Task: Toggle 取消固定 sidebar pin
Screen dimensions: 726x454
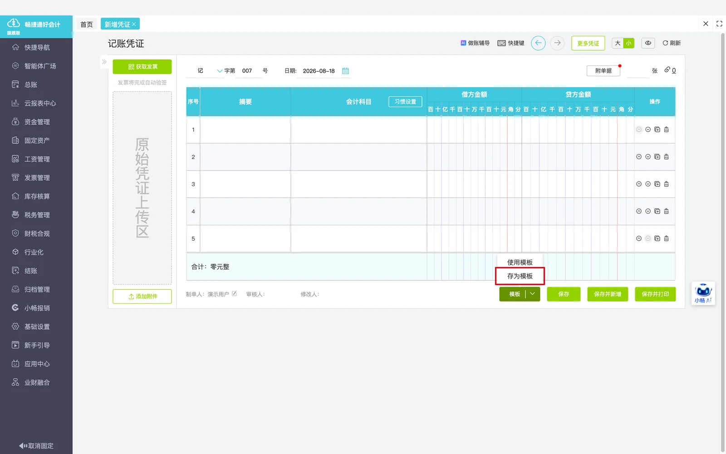Action: [36, 446]
